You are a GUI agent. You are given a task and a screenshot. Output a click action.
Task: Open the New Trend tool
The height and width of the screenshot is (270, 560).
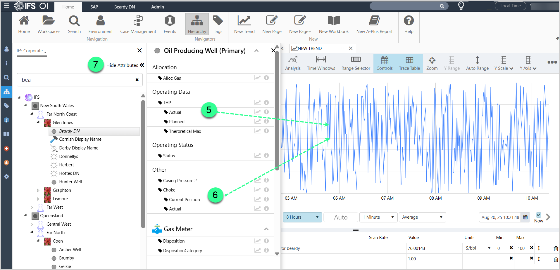(244, 25)
